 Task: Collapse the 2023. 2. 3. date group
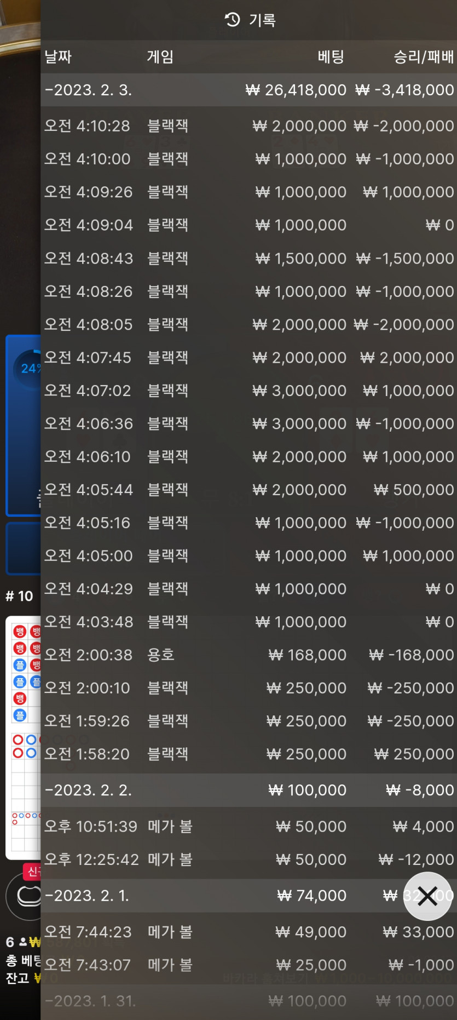248,90
